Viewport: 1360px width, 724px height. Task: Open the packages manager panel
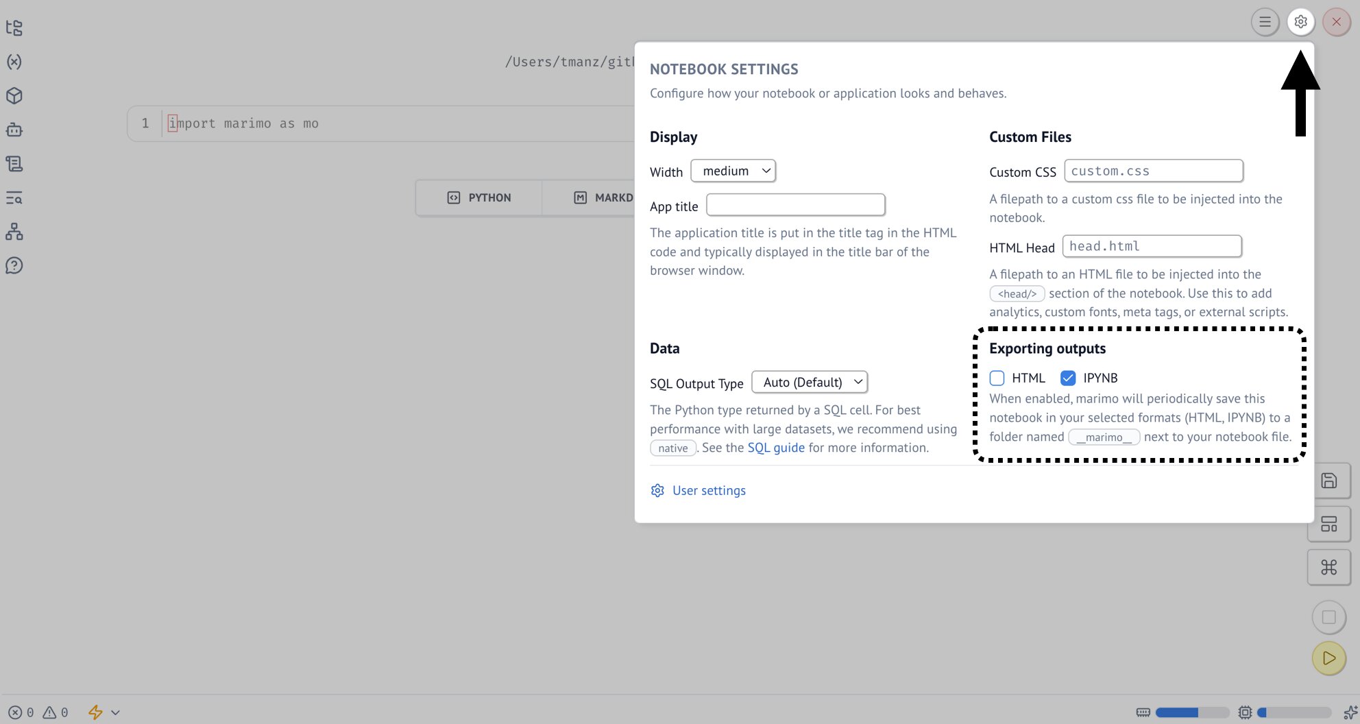click(14, 96)
